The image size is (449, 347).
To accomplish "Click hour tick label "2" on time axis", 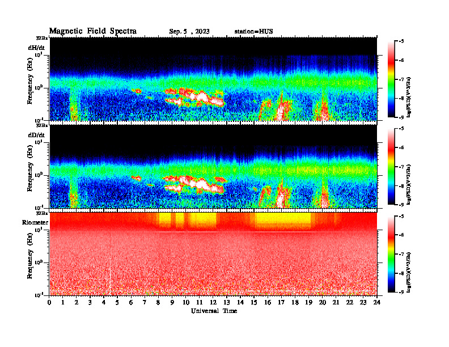I will [77, 302].
